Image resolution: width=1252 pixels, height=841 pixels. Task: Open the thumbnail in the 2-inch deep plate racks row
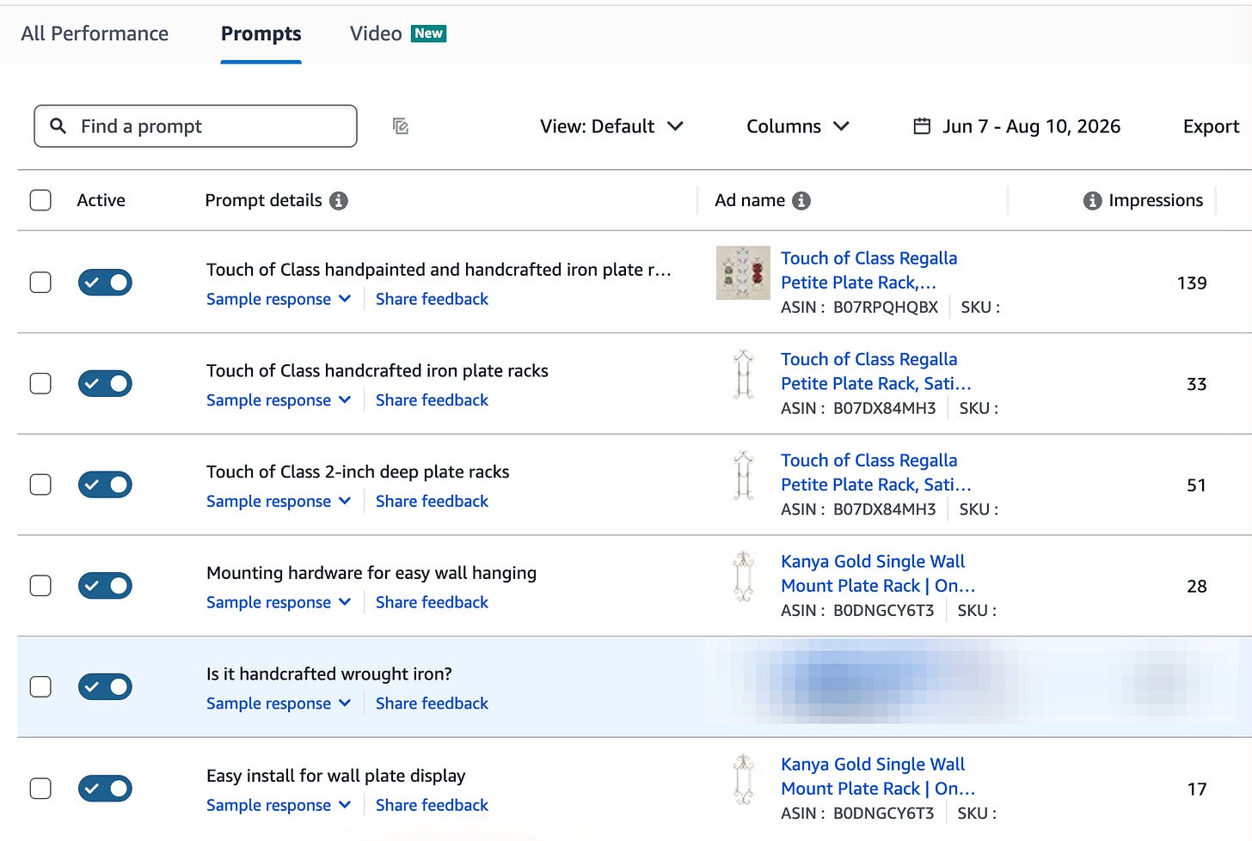pyautogui.click(x=743, y=475)
